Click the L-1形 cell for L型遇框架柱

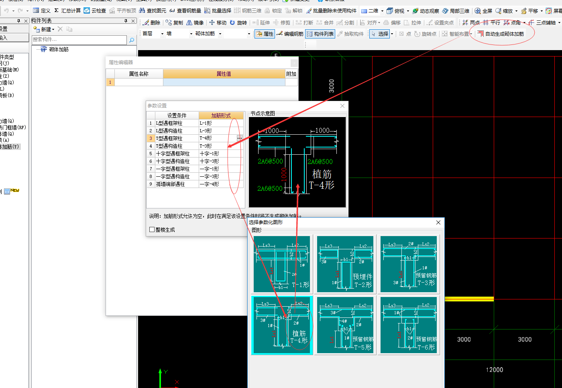[x=221, y=123]
